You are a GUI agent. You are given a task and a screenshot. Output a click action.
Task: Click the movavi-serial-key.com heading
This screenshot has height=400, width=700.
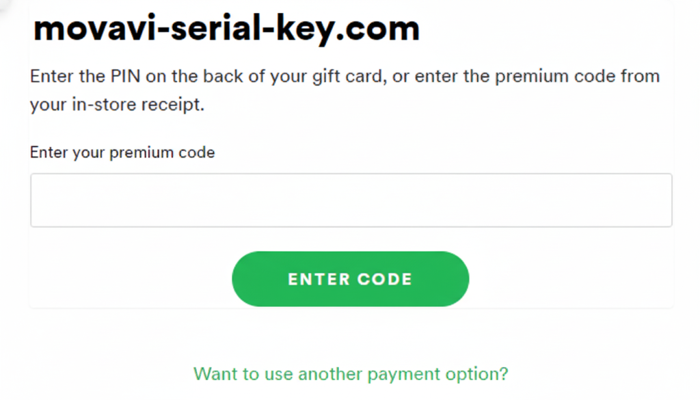click(226, 29)
